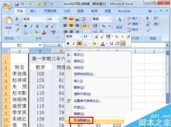Open ribbon font name dropdown
171x127 pixels.
(x=45, y=19)
